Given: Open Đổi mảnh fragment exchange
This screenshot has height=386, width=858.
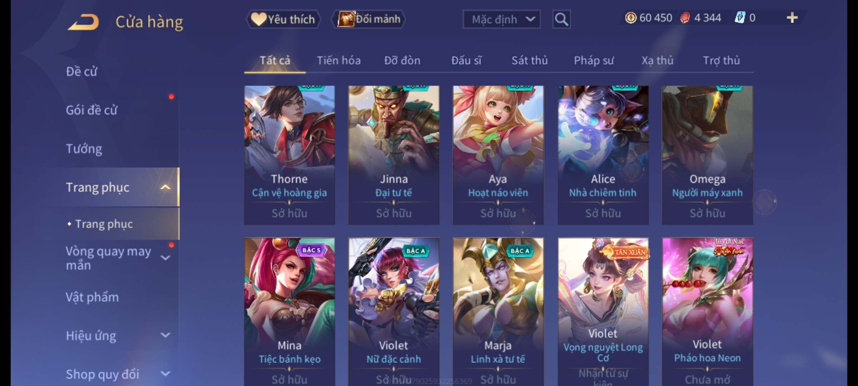Looking at the screenshot, I should pyautogui.click(x=369, y=19).
